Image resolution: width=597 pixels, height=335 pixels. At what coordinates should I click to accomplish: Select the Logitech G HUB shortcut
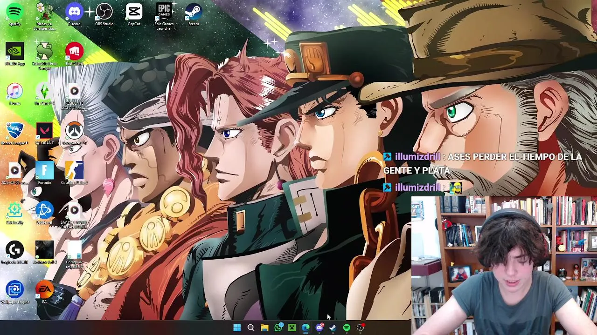(x=14, y=253)
